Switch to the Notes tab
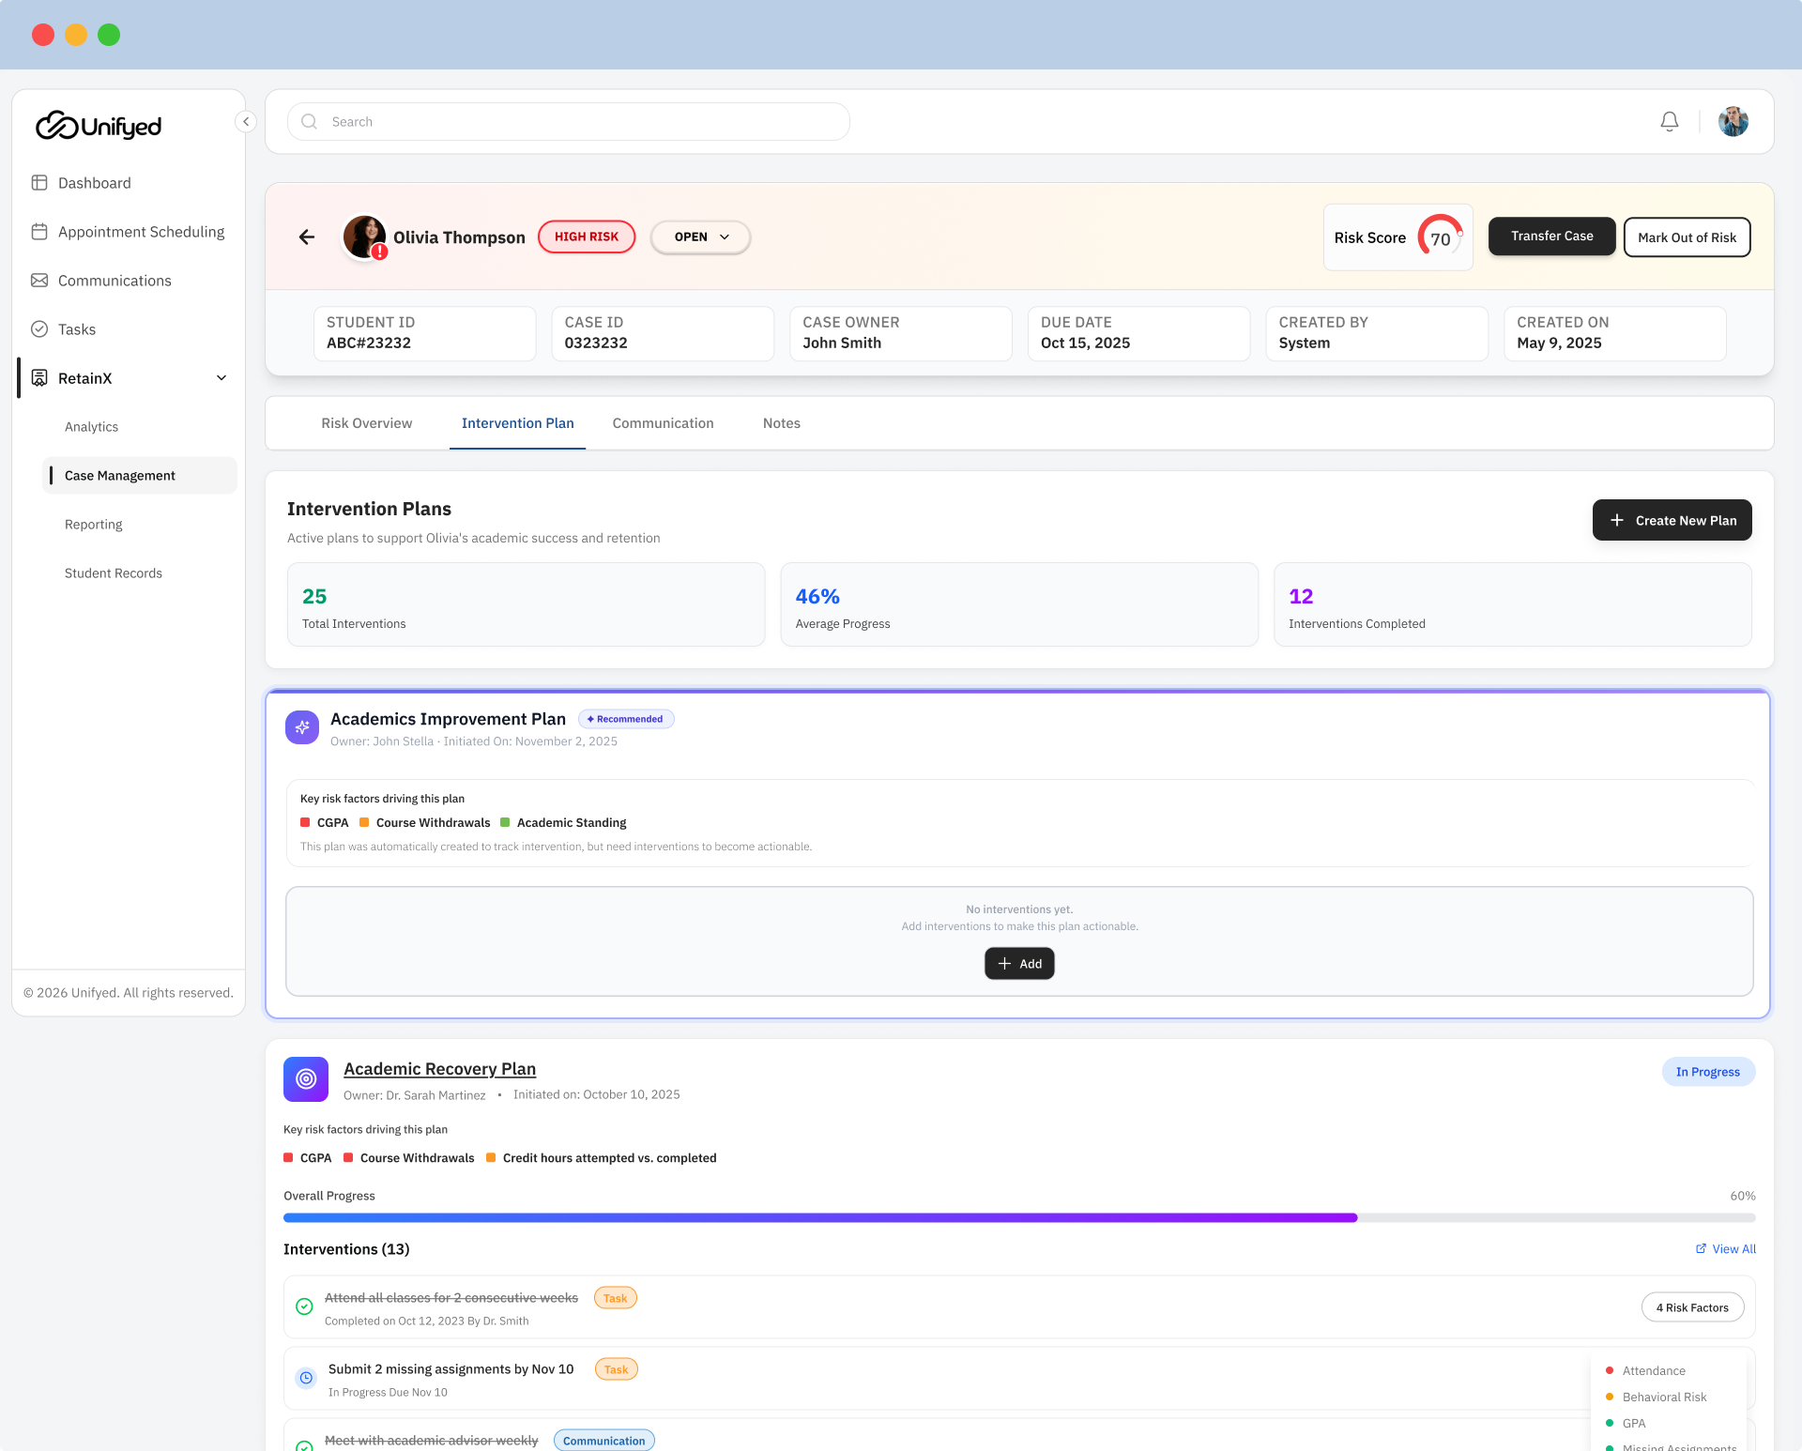Image resolution: width=1802 pixels, height=1451 pixels. click(781, 423)
